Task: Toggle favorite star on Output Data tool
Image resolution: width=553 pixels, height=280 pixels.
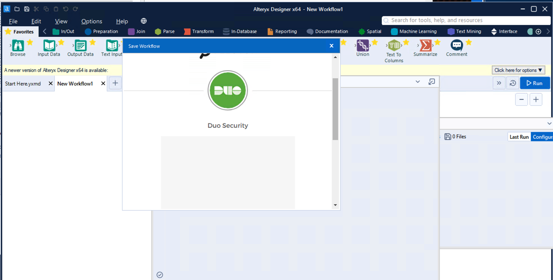Action: coord(92,42)
